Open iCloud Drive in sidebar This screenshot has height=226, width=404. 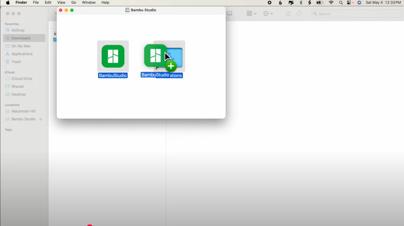21,79
